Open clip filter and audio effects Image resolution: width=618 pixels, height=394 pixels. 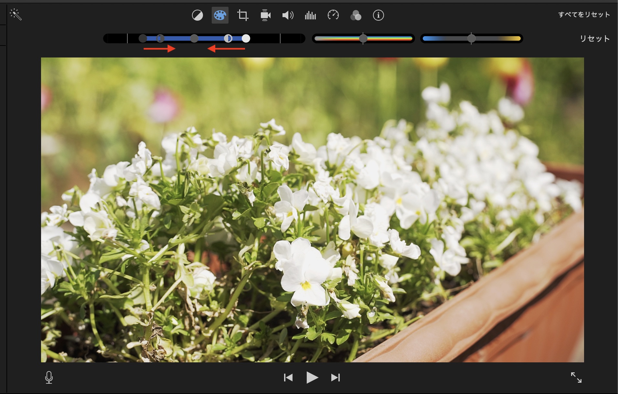coord(356,15)
